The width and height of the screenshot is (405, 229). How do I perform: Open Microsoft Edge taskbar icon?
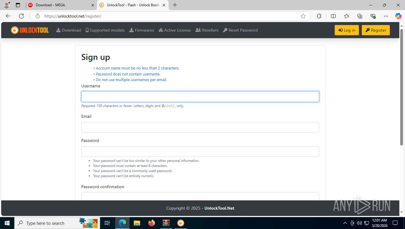[x=122, y=223]
